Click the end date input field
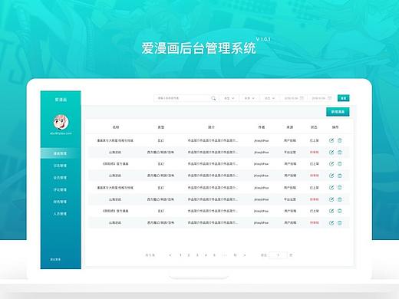Image resolution: width=399 pixels, height=299 pixels. coord(322,98)
